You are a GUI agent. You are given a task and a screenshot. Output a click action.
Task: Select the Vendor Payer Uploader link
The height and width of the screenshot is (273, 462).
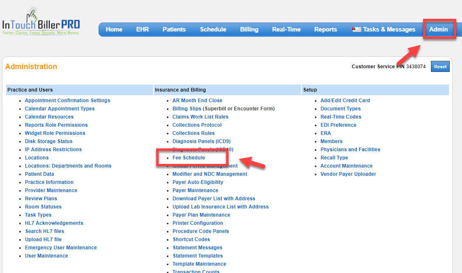click(x=348, y=174)
